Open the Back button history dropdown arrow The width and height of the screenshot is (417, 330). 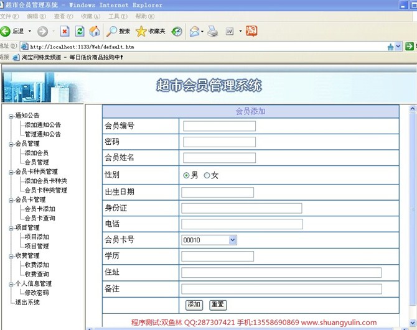[30, 31]
